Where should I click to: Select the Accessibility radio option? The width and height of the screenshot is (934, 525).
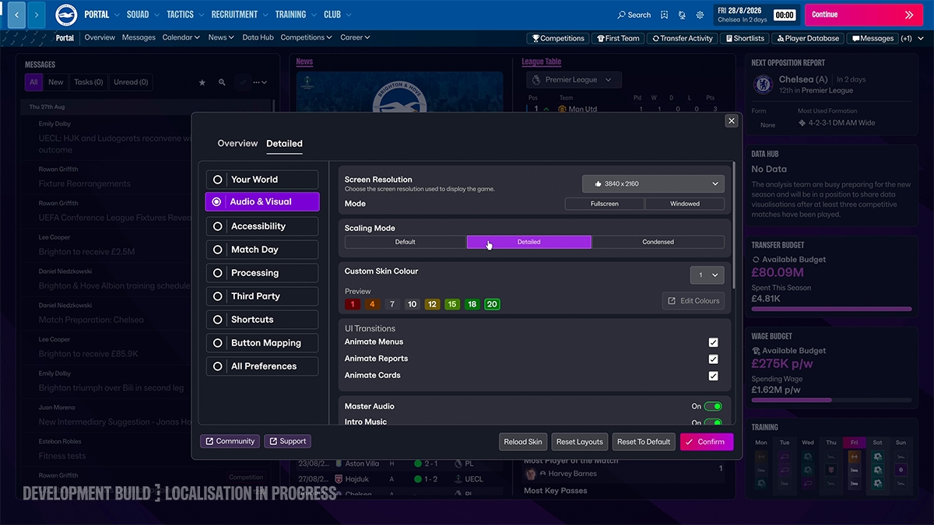(262, 226)
